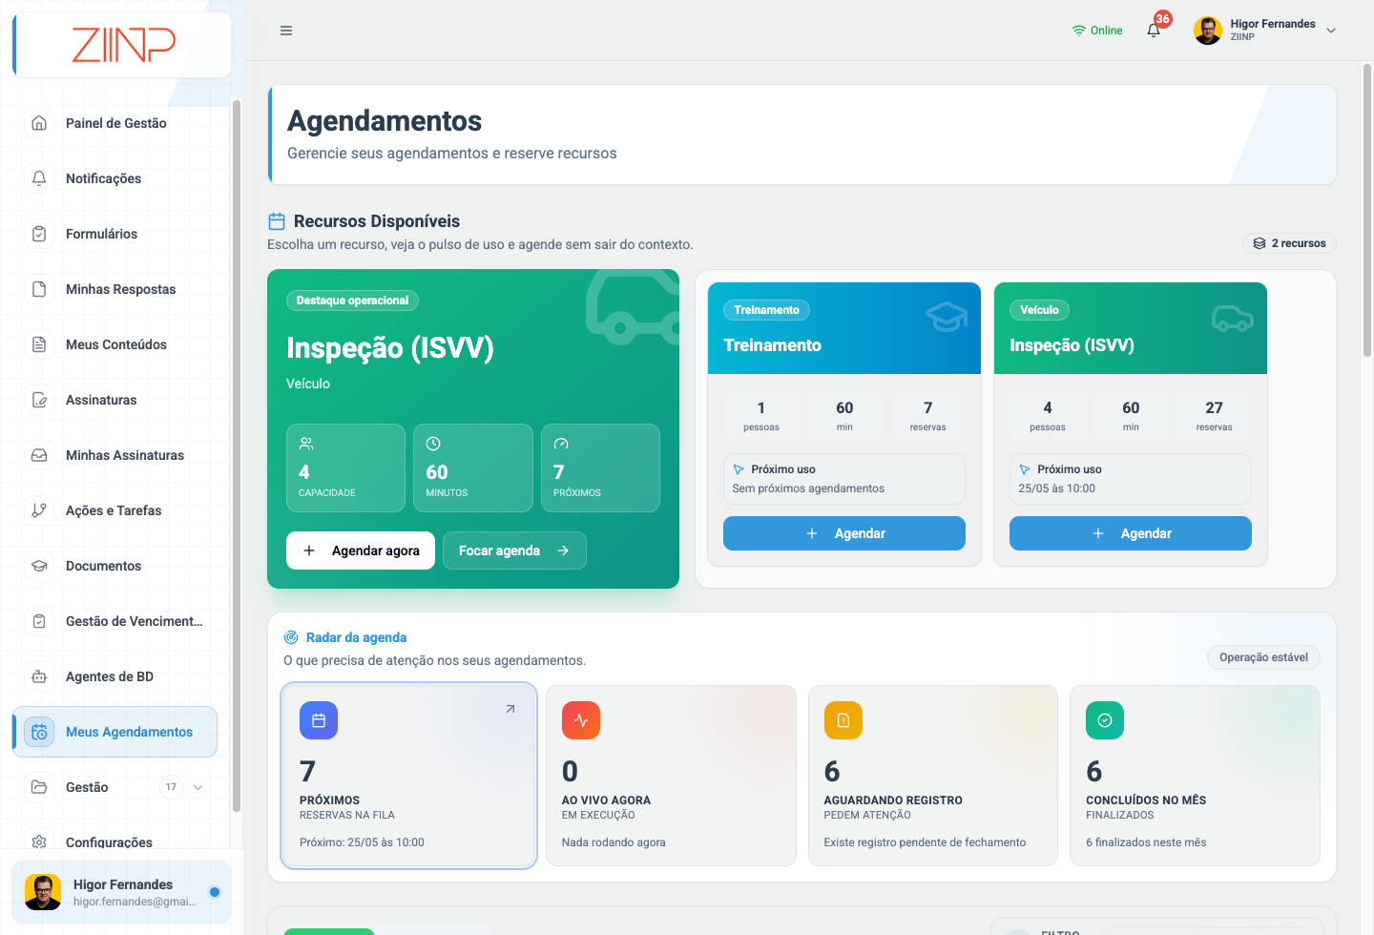Click the Agentes de BD robot icon

tap(39, 676)
